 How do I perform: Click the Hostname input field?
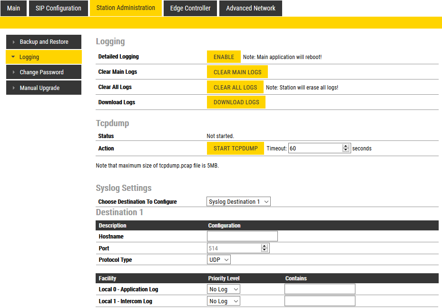242,237
